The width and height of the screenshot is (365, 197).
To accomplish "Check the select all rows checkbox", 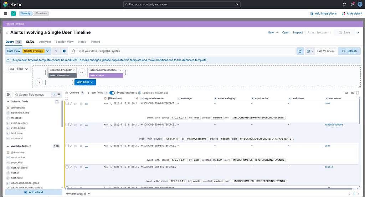I will [67, 98].
